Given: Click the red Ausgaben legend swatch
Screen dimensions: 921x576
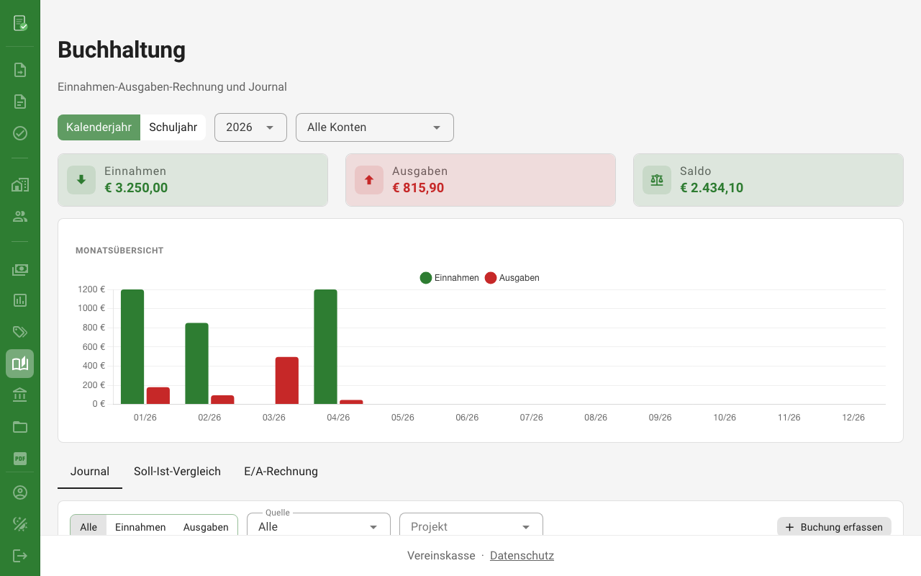Looking at the screenshot, I should 491,278.
